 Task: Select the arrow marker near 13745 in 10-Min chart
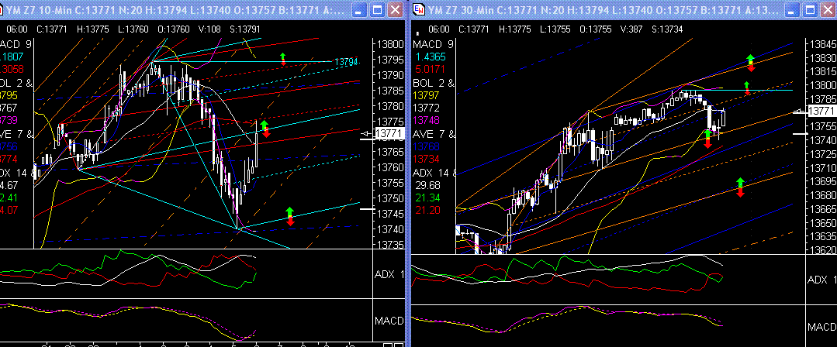[x=290, y=215]
